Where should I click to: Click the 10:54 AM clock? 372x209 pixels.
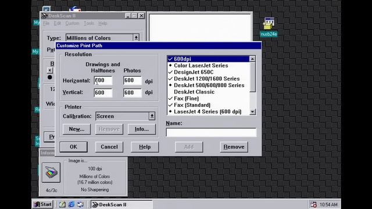pos(328,204)
